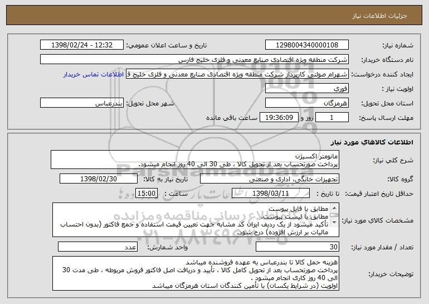Viewport: 429px width, 304px height.
Task: Click the remaining time field 19:36:09
Action: point(279,118)
